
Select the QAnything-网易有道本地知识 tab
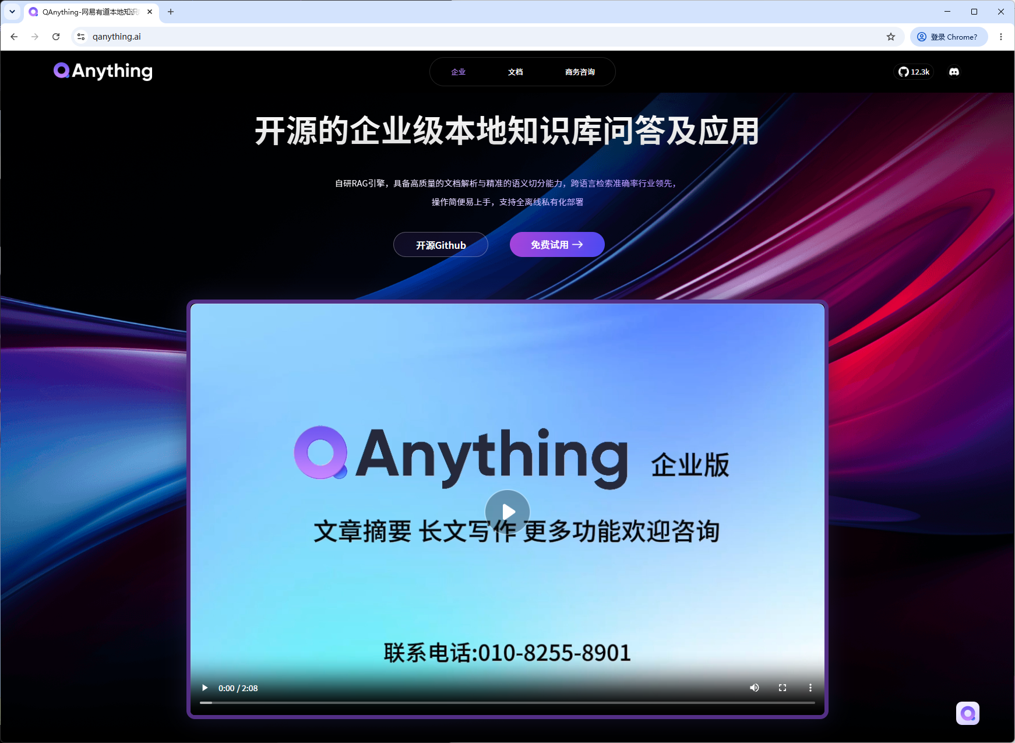coord(90,12)
